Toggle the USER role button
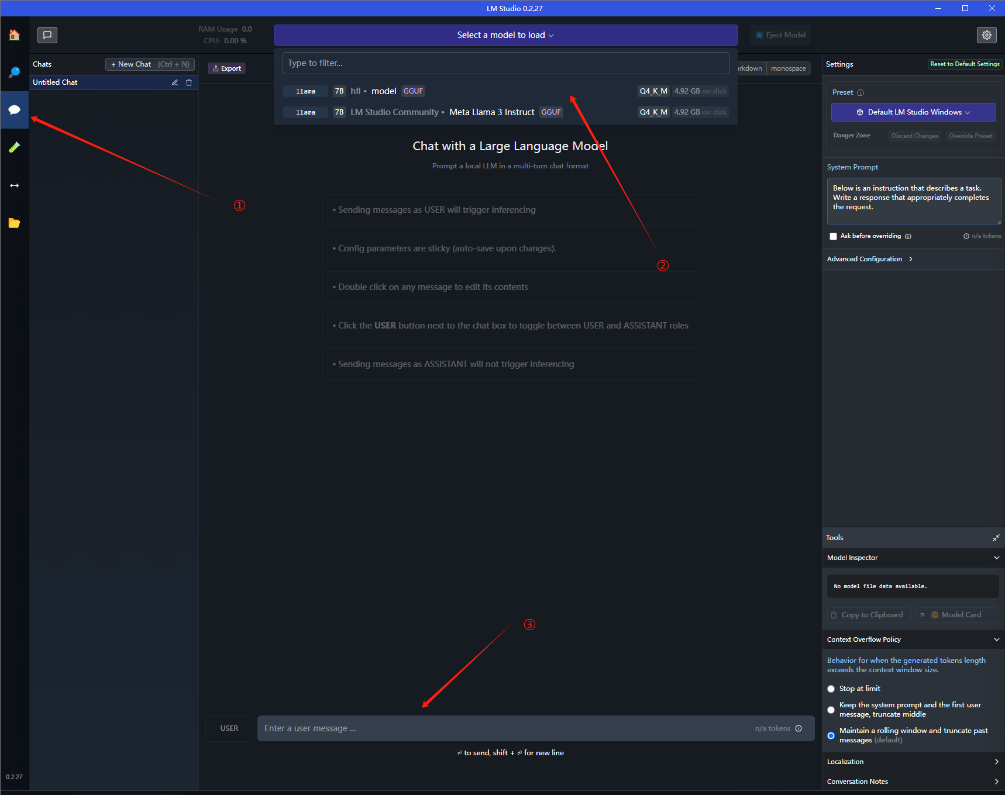Screen dimensions: 1005x795 (229, 728)
